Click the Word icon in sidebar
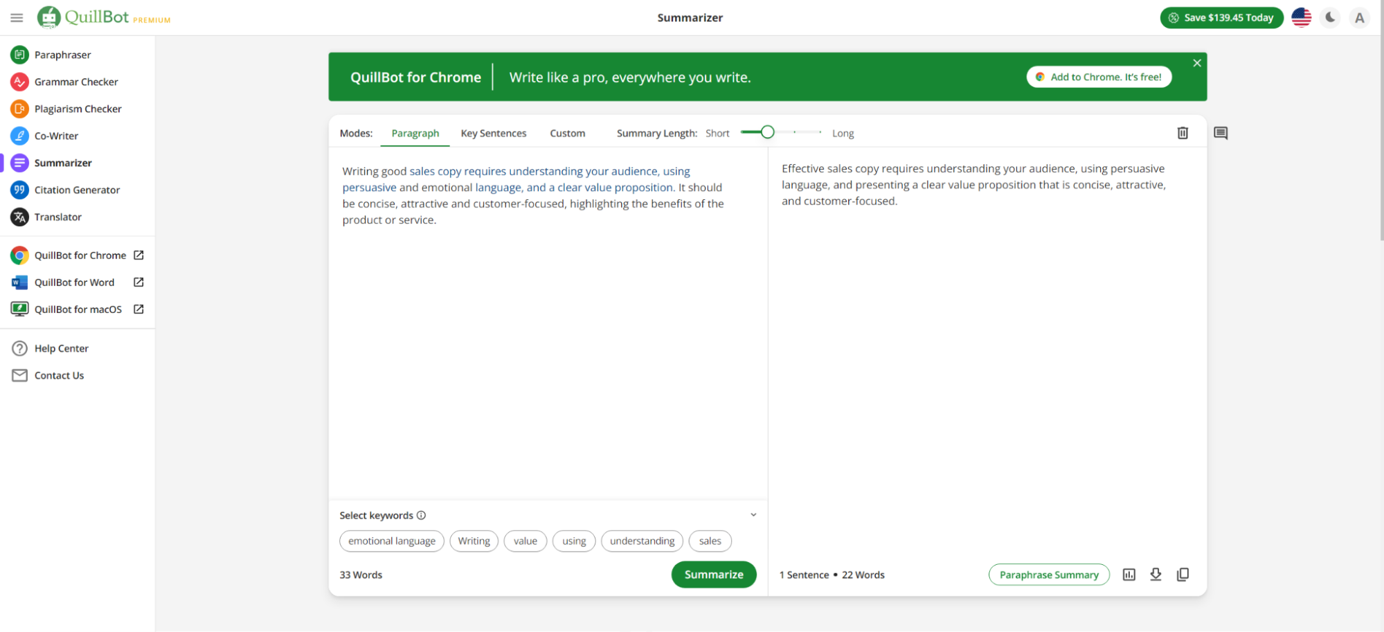This screenshot has width=1384, height=632. (x=19, y=282)
